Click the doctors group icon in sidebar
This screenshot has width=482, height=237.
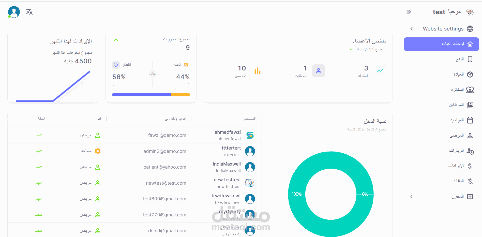click(470, 90)
